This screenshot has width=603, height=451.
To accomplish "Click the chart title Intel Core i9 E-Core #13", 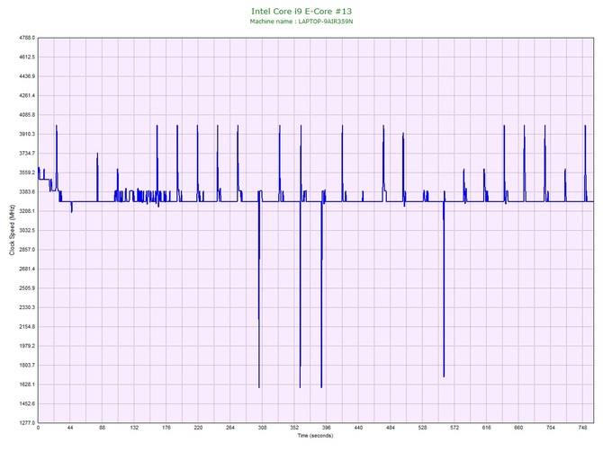I will point(301,11).
